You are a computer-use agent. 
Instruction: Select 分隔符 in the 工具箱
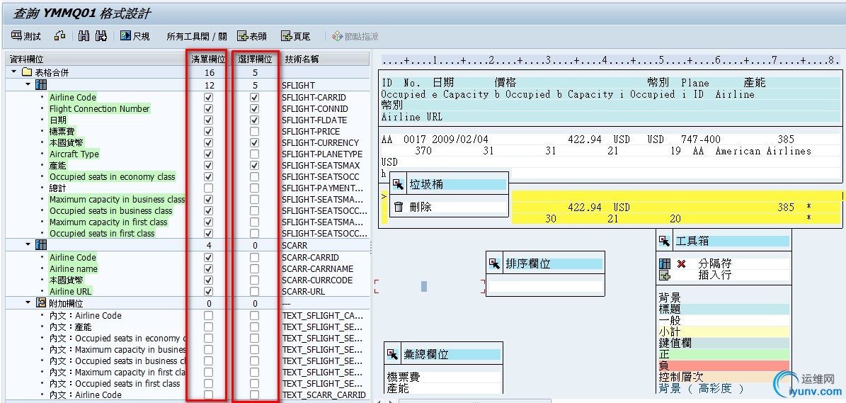(x=714, y=263)
